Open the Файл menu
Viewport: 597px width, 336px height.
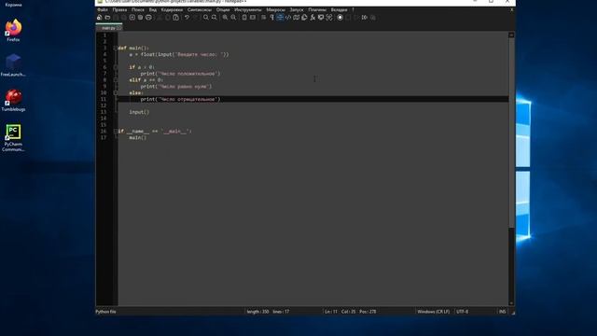pyautogui.click(x=103, y=10)
